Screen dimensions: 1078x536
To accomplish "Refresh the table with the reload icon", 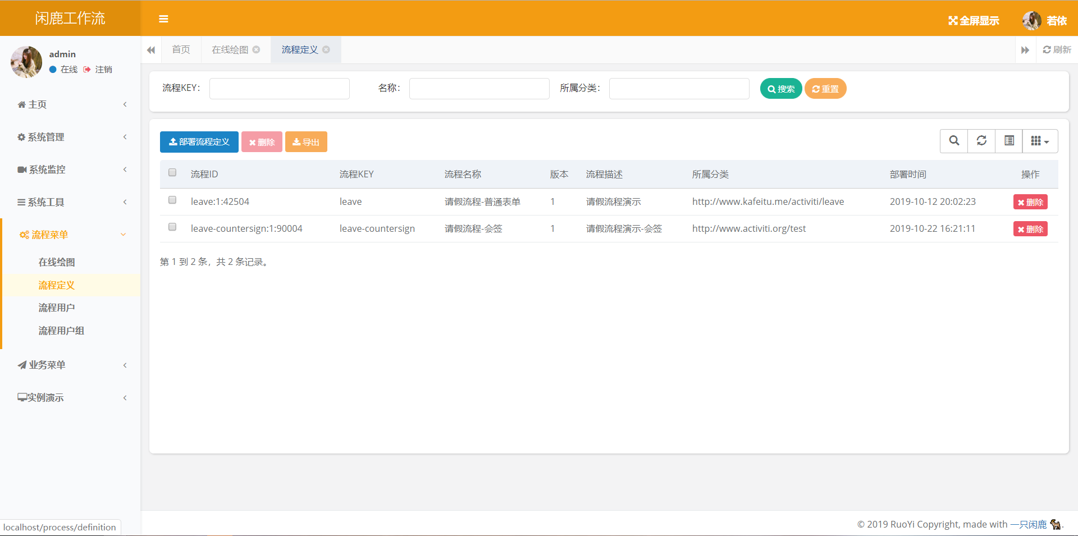I will tap(981, 141).
